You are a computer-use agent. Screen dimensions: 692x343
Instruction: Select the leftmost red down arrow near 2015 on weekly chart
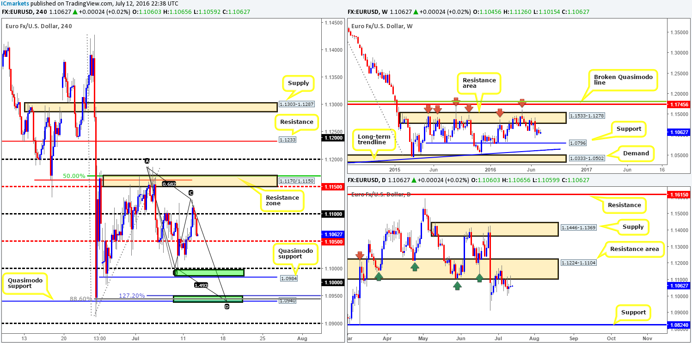coord(428,109)
